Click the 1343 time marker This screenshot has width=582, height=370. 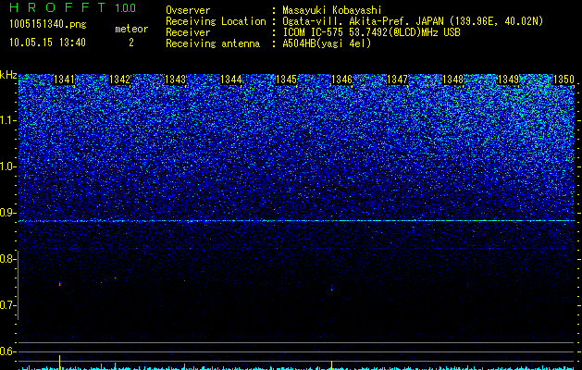175,80
